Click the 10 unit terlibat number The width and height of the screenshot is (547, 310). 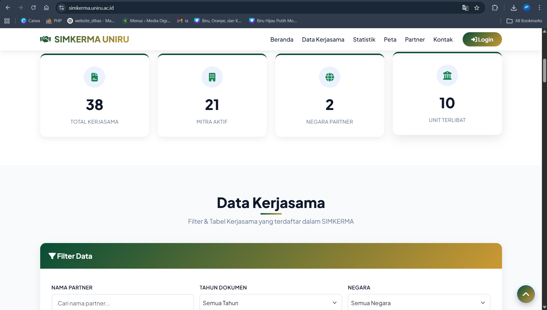(447, 103)
